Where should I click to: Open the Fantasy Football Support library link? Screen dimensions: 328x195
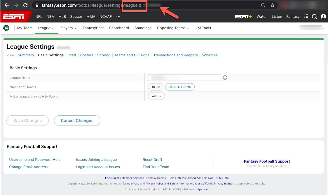(267, 161)
